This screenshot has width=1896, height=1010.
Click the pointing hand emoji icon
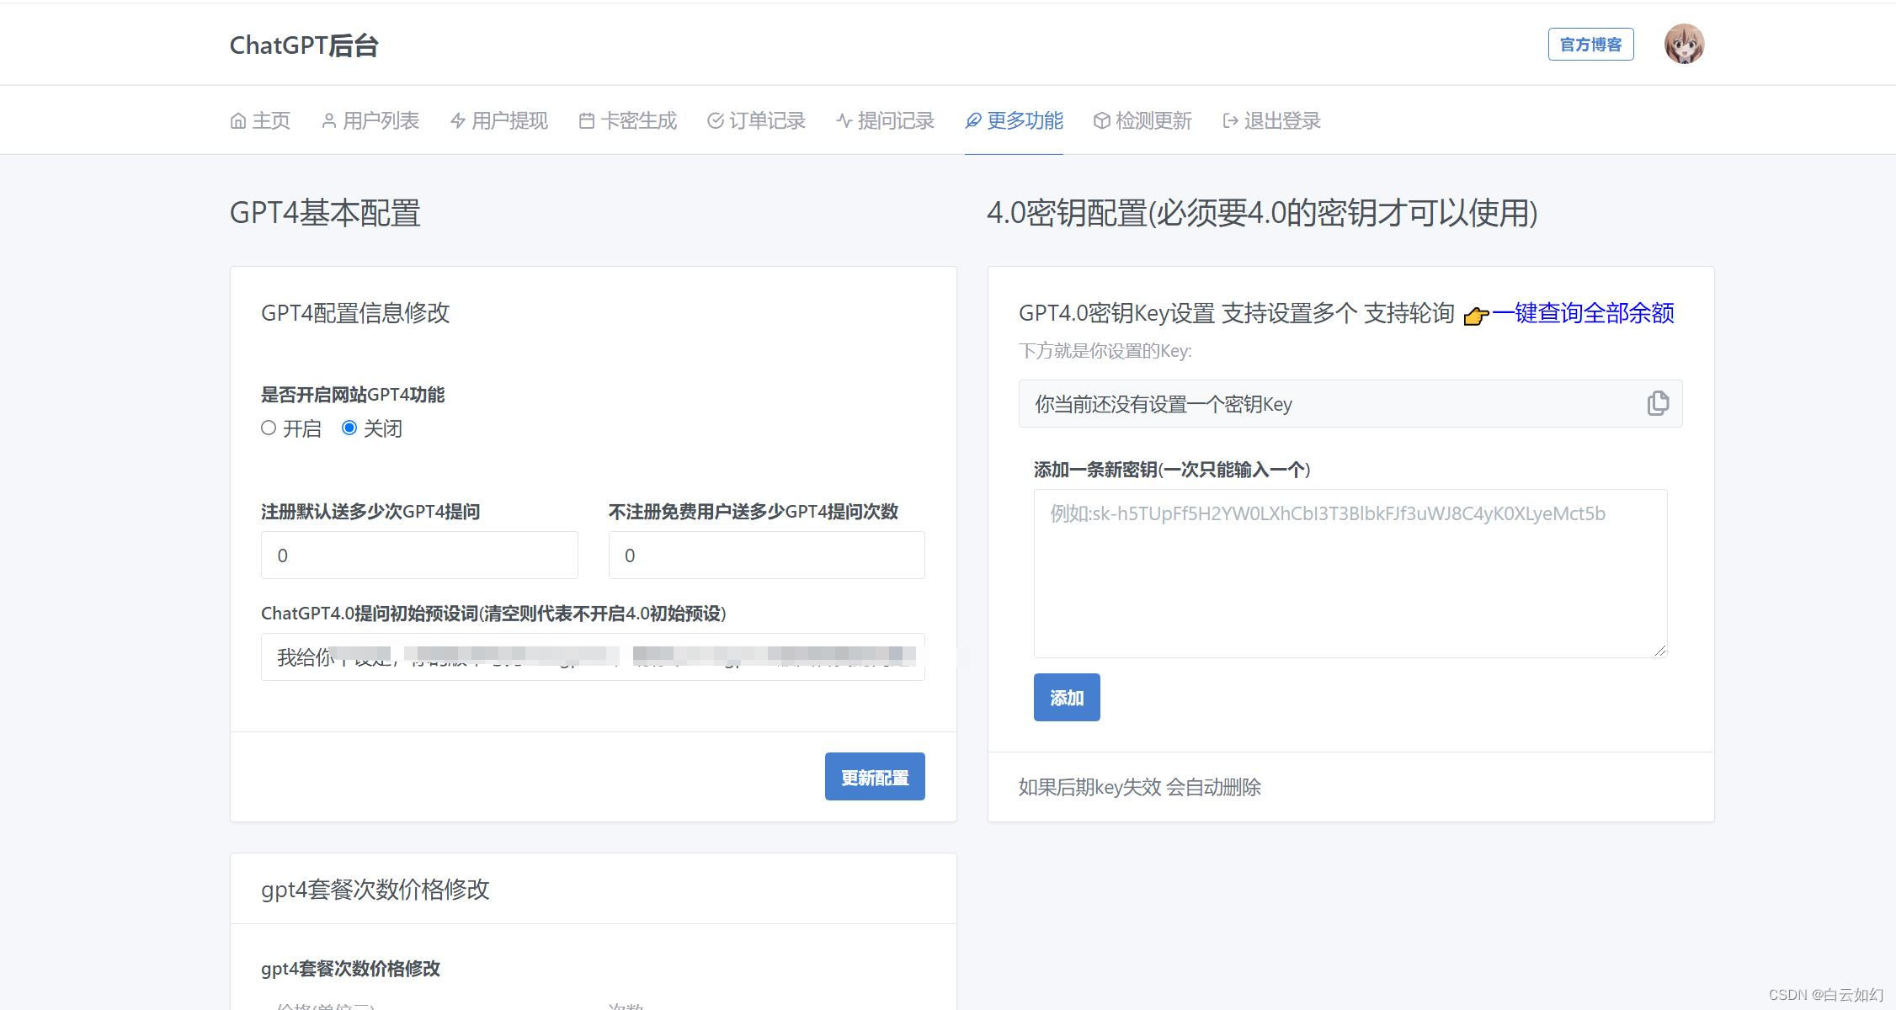(1476, 316)
